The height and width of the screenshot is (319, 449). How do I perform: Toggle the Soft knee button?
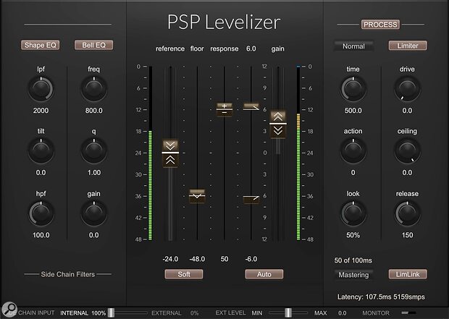(184, 274)
